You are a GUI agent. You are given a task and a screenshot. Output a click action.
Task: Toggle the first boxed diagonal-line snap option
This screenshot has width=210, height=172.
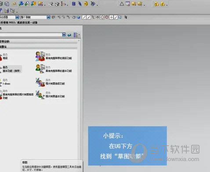pos(84,18)
